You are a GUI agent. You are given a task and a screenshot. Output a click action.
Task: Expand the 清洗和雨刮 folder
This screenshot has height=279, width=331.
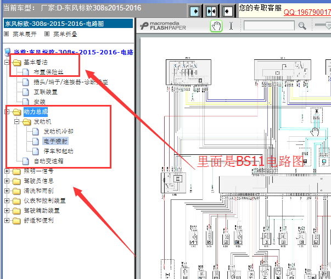(7, 191)
